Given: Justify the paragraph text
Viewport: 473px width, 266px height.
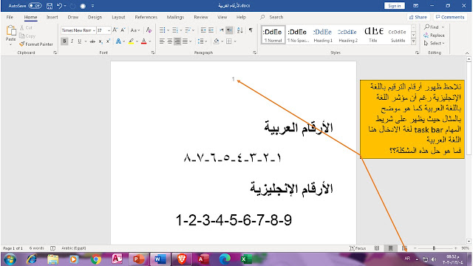Looking at the screenshot, I should pos(185,41).
